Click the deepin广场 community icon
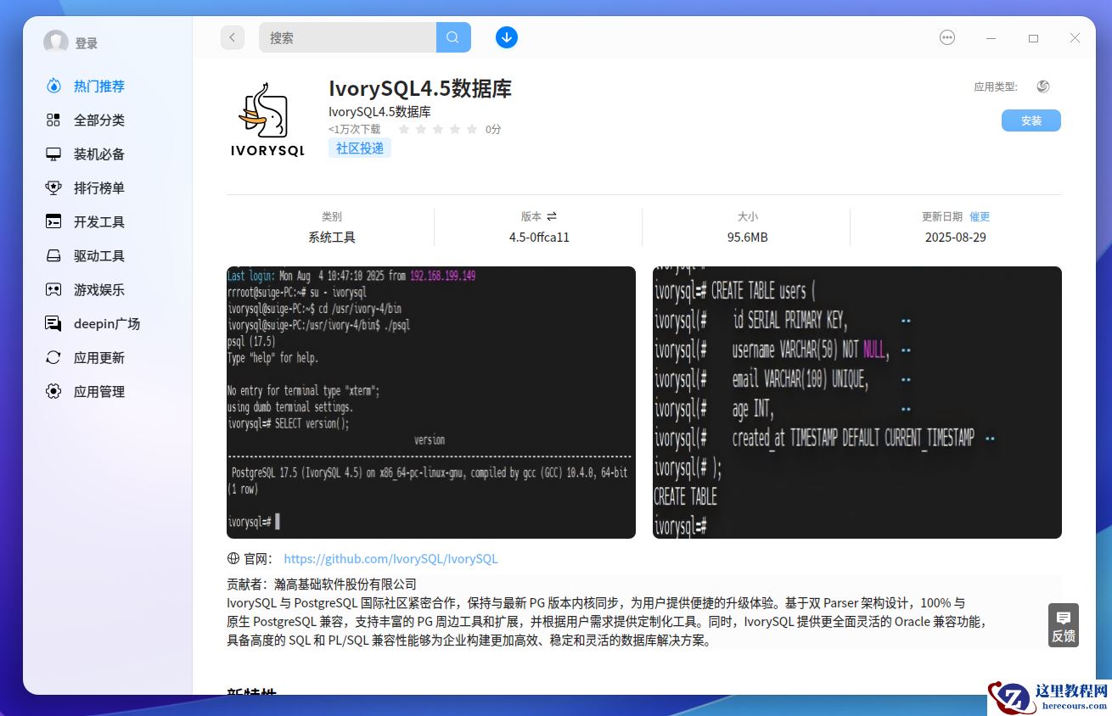Screen dimensions: 1112x716 pos(53,323)
